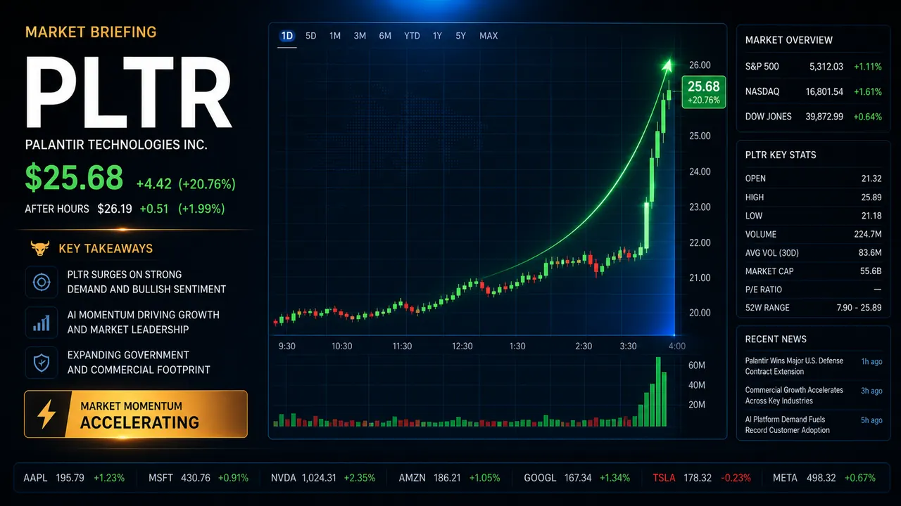Screen dimensions: 901x506
Task: Click the HIGH label in PLTR Key Stats
Action: [x=755, y=197]
